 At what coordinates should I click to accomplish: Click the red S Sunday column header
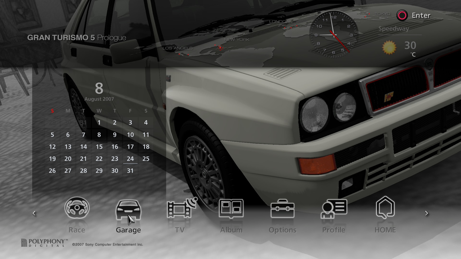[x=52, y=111]
